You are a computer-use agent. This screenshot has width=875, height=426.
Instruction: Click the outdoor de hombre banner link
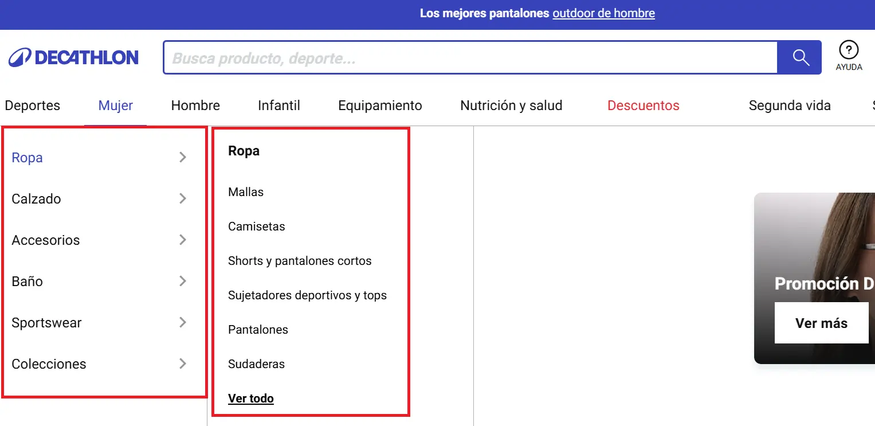click(x=603, y=13)
